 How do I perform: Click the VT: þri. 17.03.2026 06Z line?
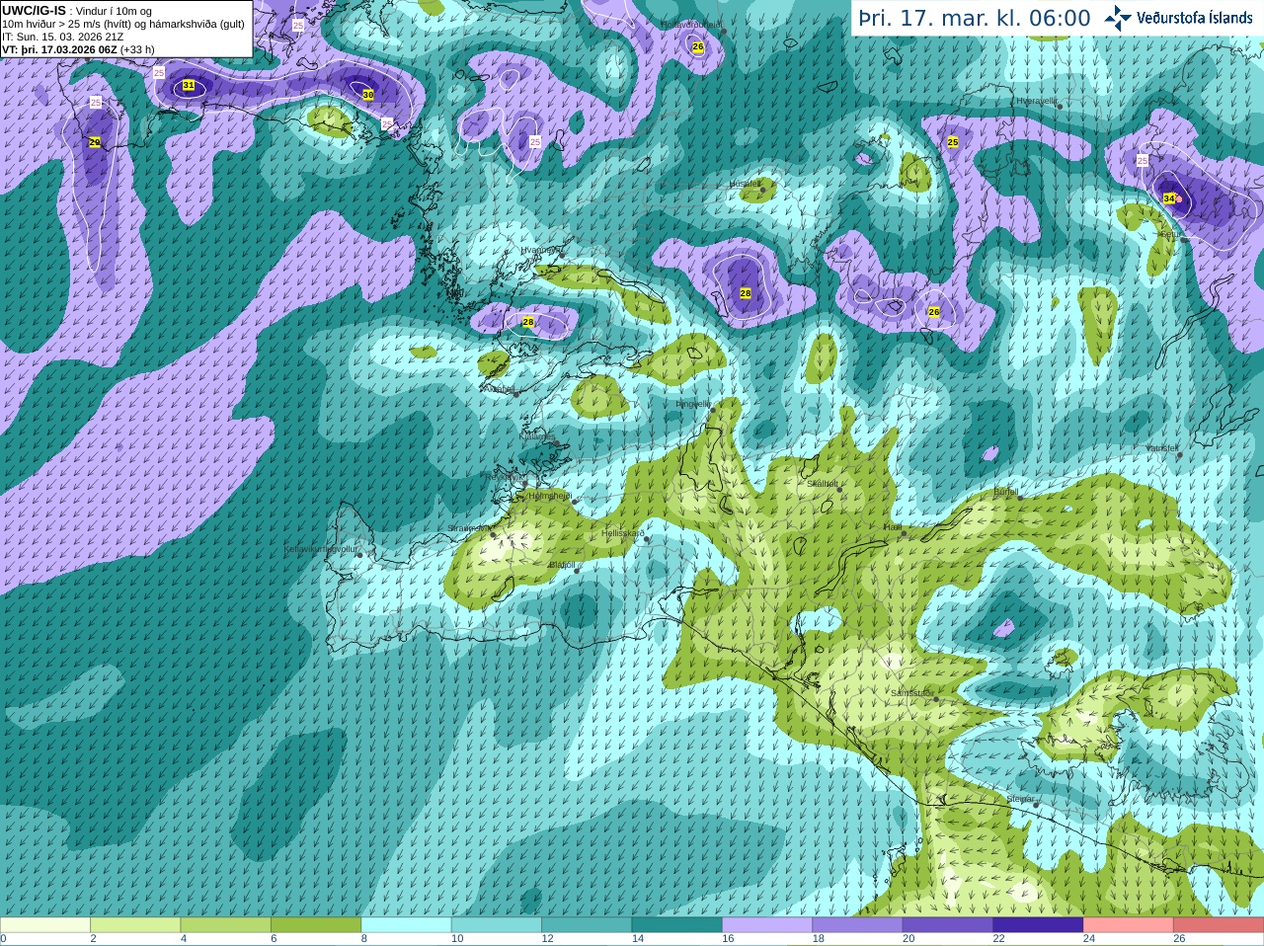[78, 49]
